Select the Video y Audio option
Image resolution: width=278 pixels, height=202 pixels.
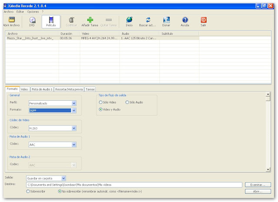[x=100, y=109]
